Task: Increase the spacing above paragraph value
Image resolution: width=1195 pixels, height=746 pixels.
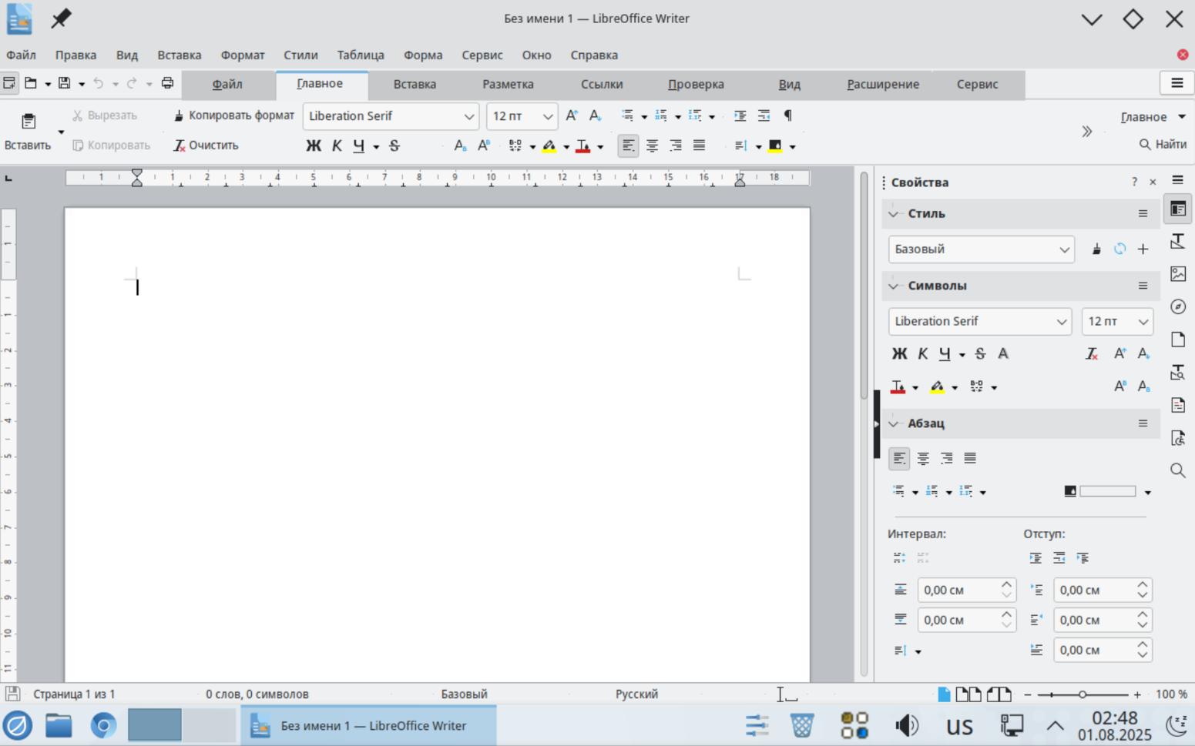Action: pyautogui.click(x=1006, y=585)
